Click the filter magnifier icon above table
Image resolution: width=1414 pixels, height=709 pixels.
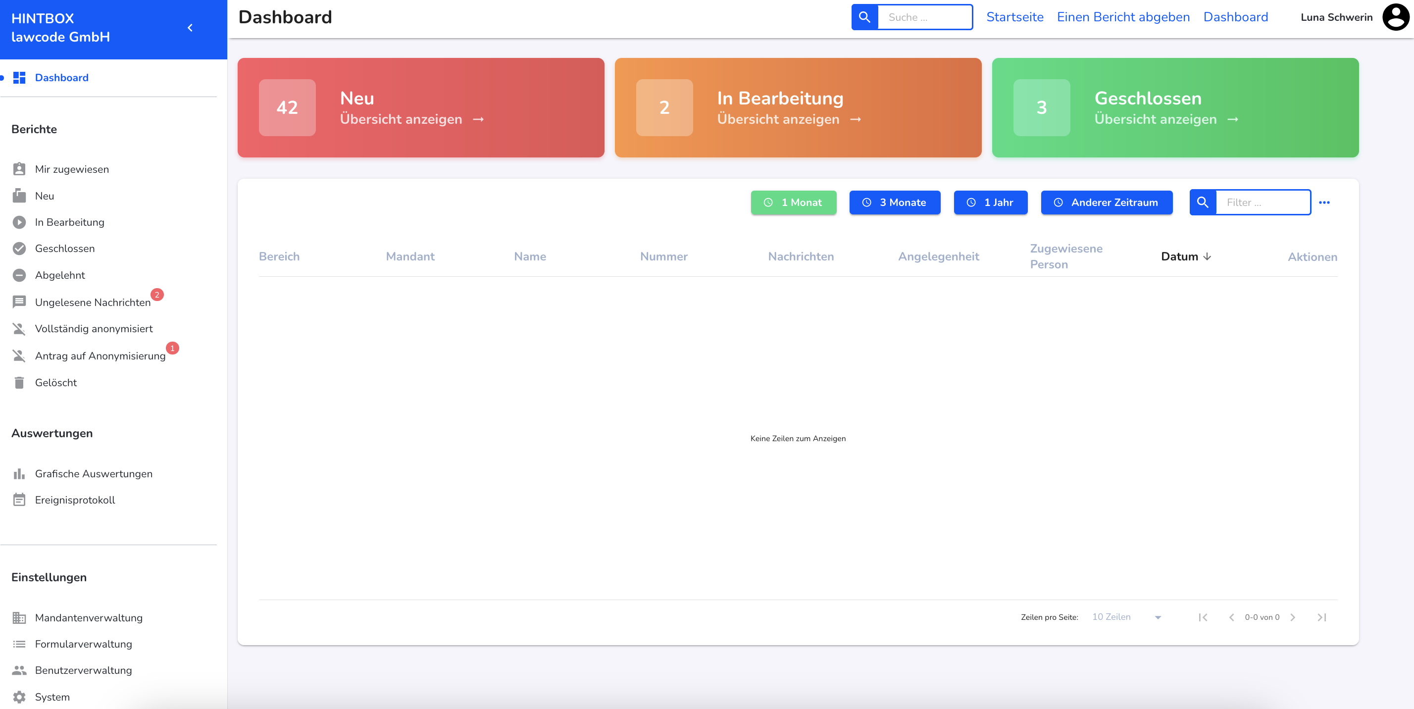click(x=1203, y=203)
